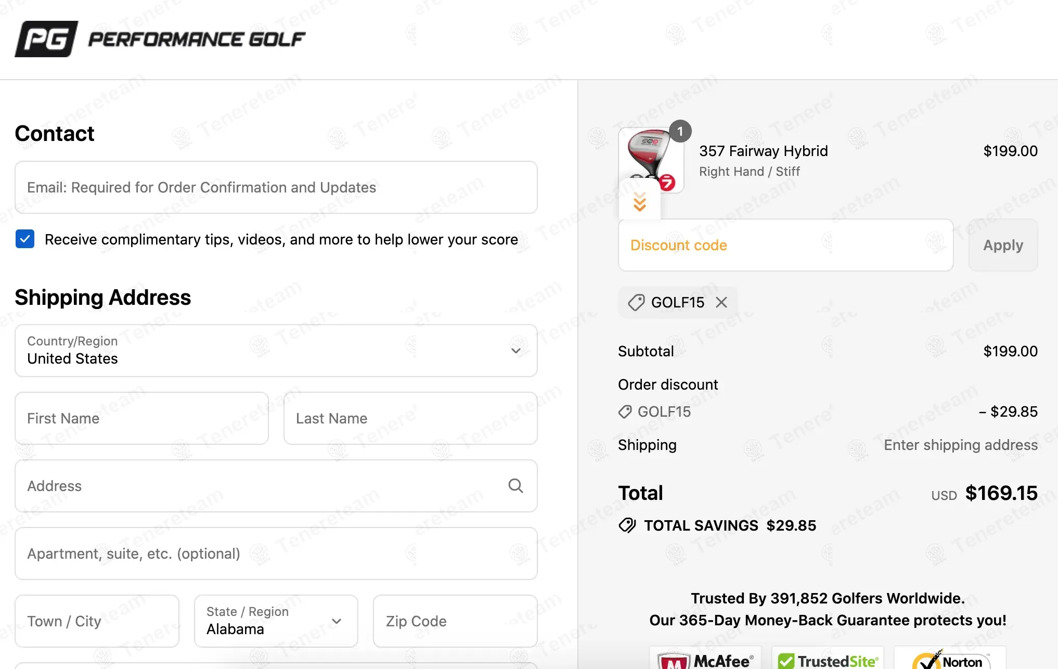Remove the GOLF15 discount code tag
The width and height of the screenshot is (1058, 669).
tap(721, 302)
